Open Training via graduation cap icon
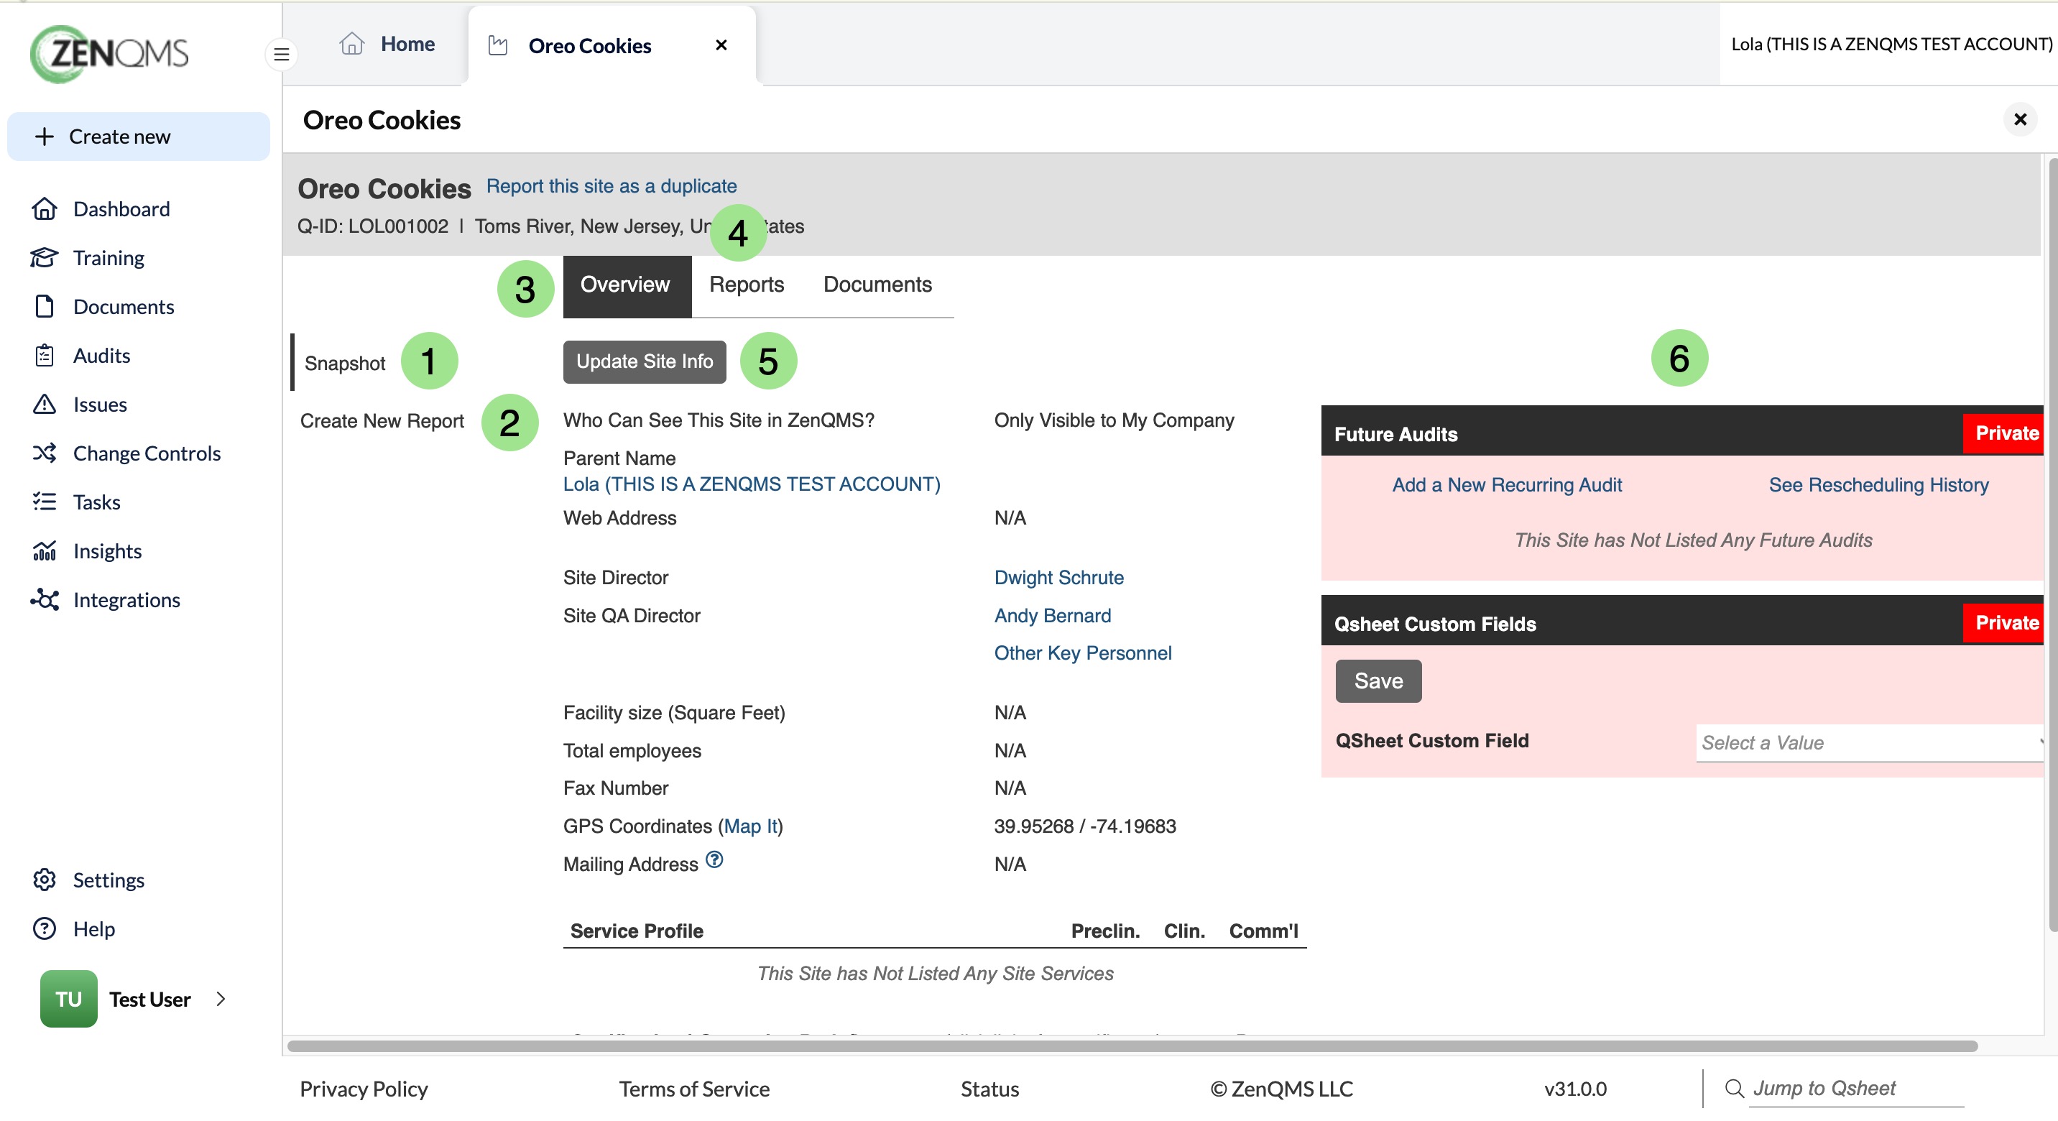The height and width of the screenshot is (1121, 2058). (44, 257)
